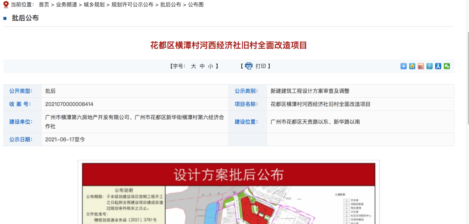Open the 设计方案批后公布 plan image
Viewport: 469px width, 224px height.
point(228,193)
